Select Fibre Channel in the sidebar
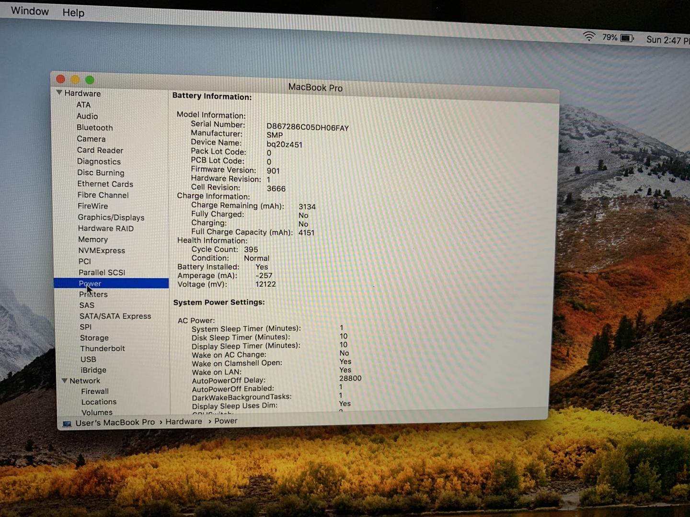The image size is (690, 517). 103,195
